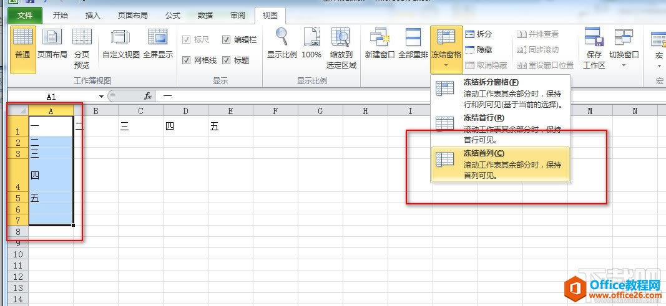Image resolution: width=666 pixels, height=306 pixels.
Task: Open Page Break Preview (分页预览)
Action: pyautogui.click(x=82, y=49)
